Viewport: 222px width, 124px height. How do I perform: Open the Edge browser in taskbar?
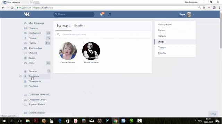pyautogui.click(x=60, y=121)
